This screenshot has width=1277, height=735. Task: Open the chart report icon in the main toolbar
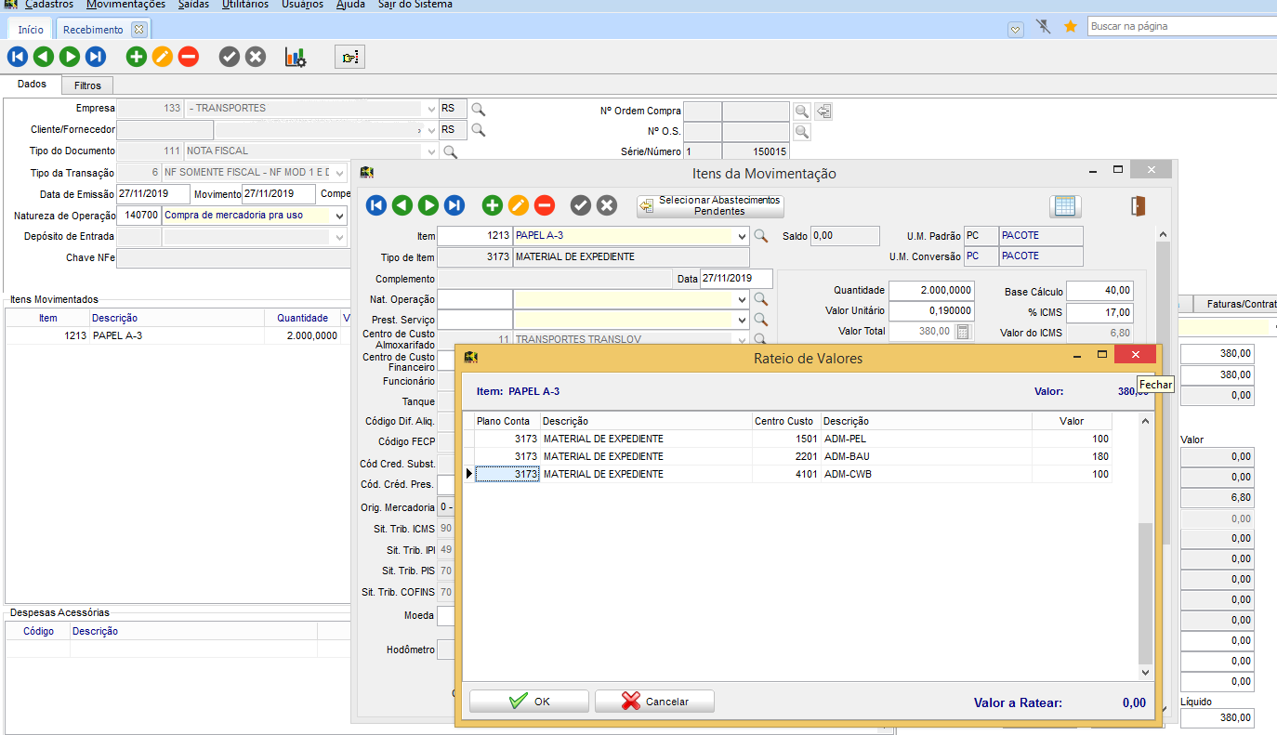[296, 58]
